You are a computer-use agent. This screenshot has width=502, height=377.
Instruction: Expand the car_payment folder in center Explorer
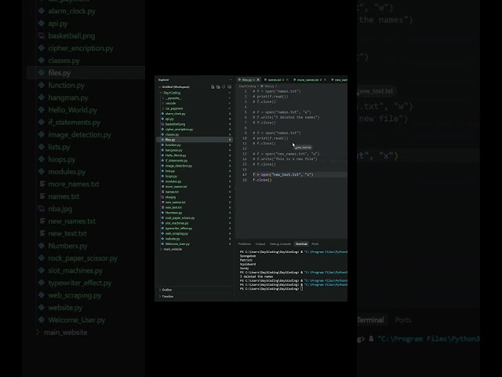(x=163, y=108)
